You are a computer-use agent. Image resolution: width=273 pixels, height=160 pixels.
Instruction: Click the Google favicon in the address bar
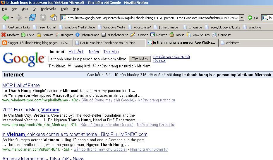[64, 18]
